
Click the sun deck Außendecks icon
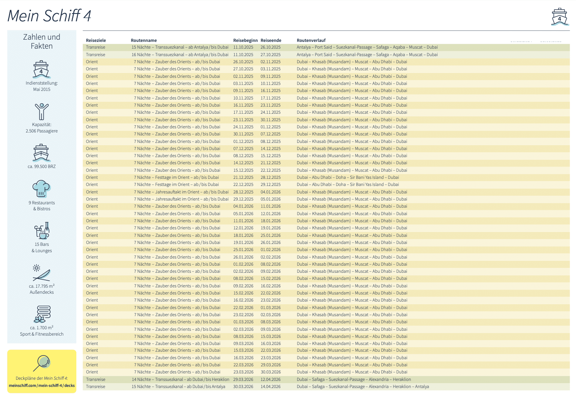click(x=42, y=273)
